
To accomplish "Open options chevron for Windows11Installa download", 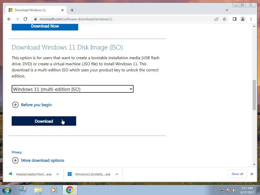I will 117,174.
